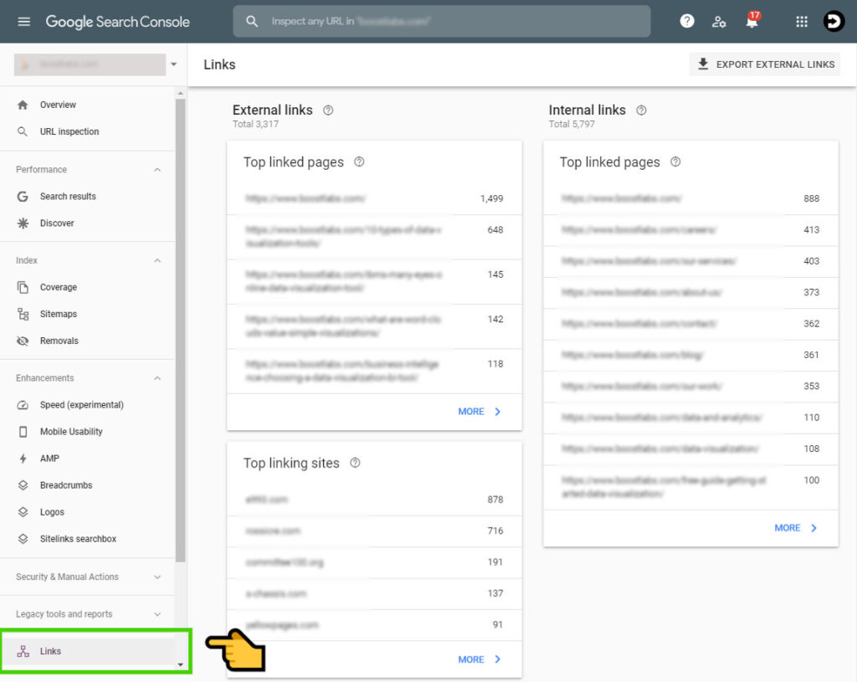Click the Sitemaps tree icon
The height and width of the screenshot is (682, 857).
pyautogui.click(x=23, y=315)
